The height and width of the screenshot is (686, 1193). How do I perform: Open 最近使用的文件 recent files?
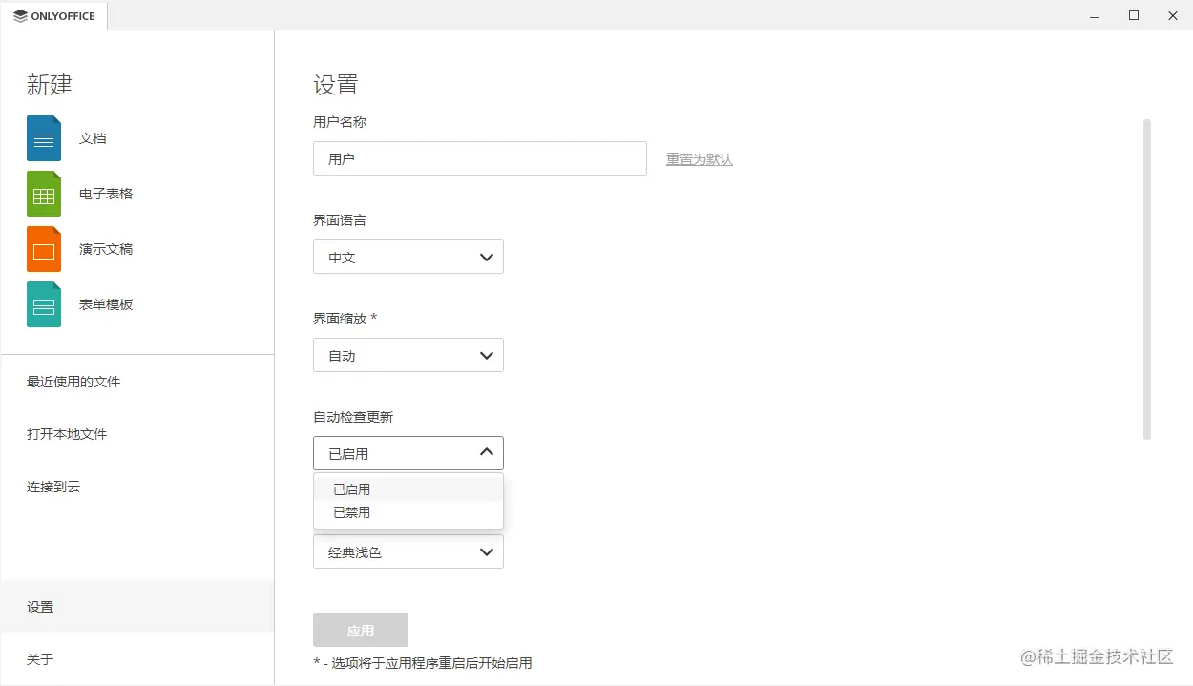tap(72, 381)
